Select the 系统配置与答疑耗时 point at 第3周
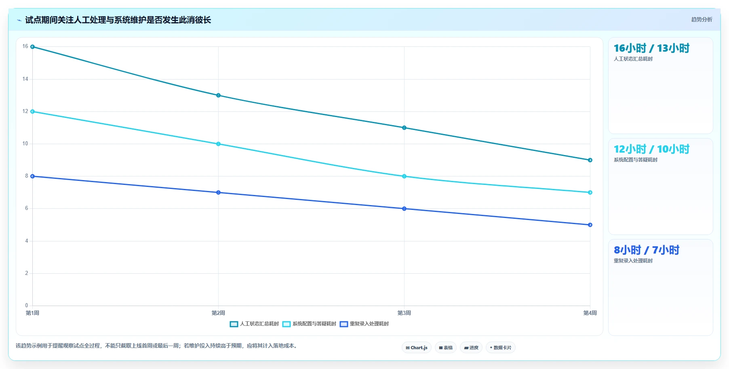This screenshot has width=729, height=369. [x=404, y=176]
